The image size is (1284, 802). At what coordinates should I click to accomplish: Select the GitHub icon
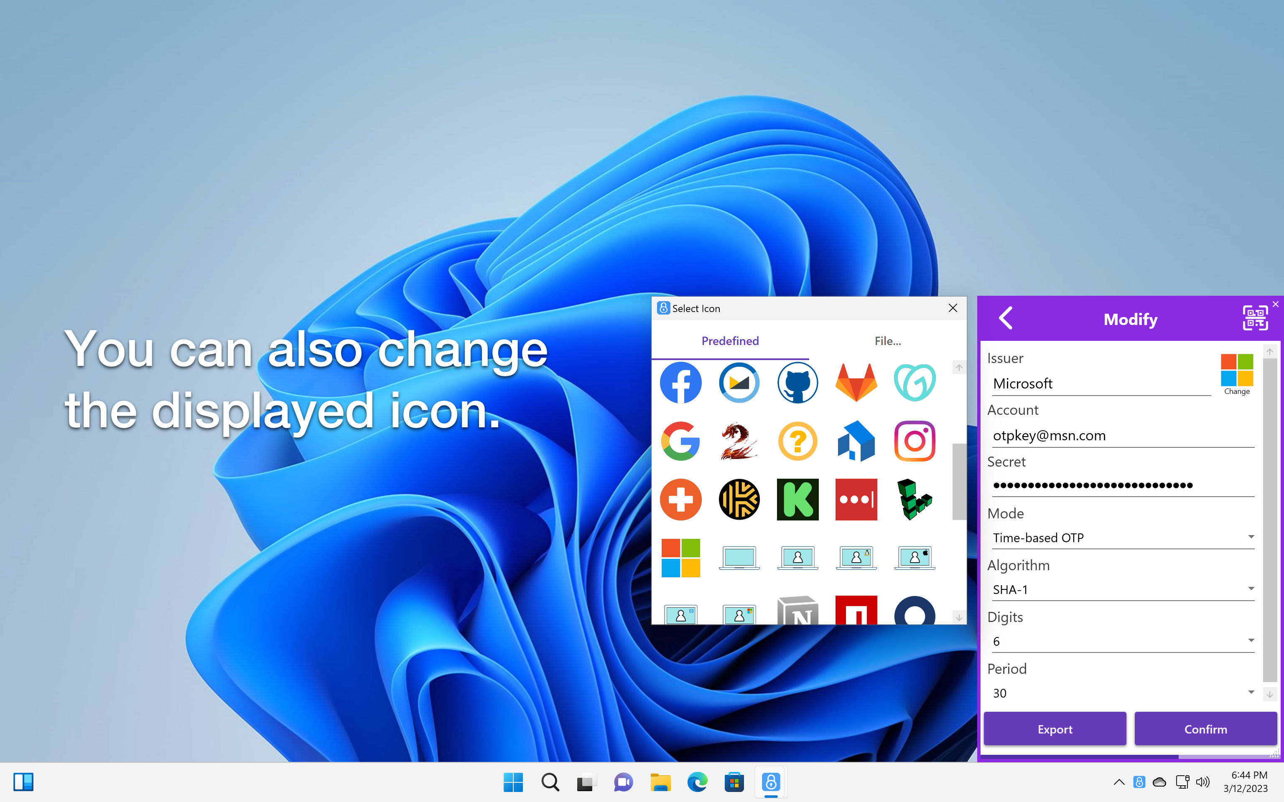coord(797,383)
